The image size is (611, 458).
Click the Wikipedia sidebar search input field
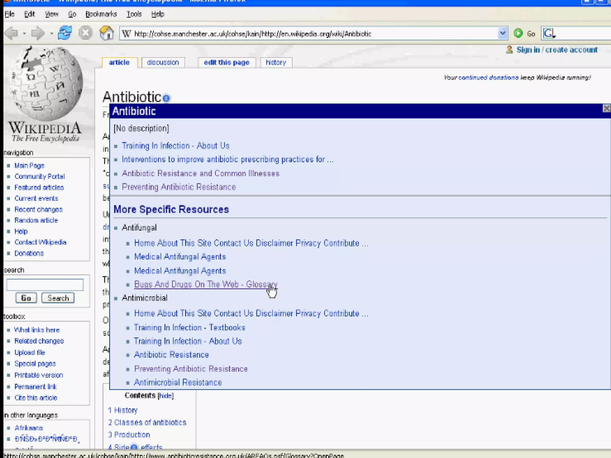45,284
